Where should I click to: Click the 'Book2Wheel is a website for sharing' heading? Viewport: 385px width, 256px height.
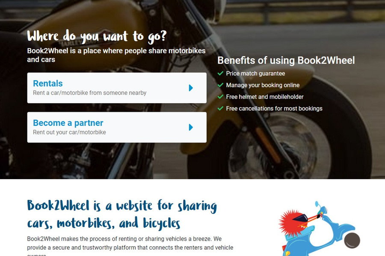[x=122, y=206]
